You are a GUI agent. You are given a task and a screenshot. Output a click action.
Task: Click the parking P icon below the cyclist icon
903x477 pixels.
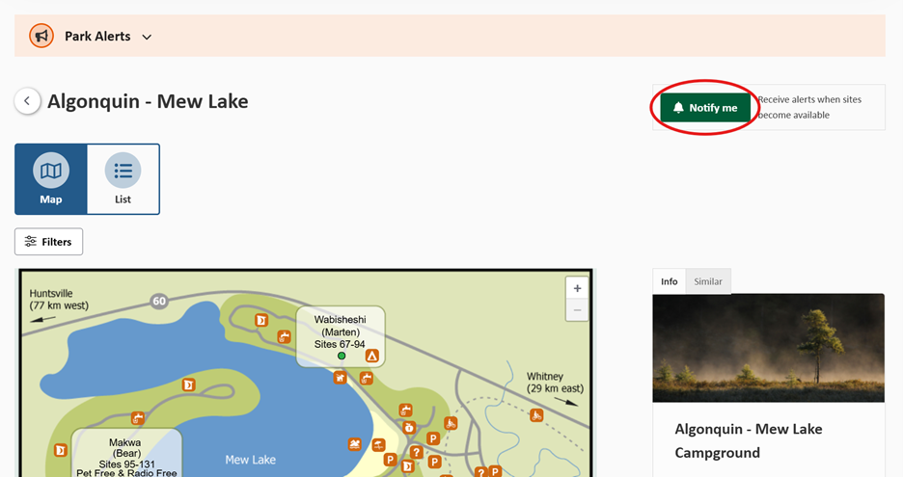[433, 439]
